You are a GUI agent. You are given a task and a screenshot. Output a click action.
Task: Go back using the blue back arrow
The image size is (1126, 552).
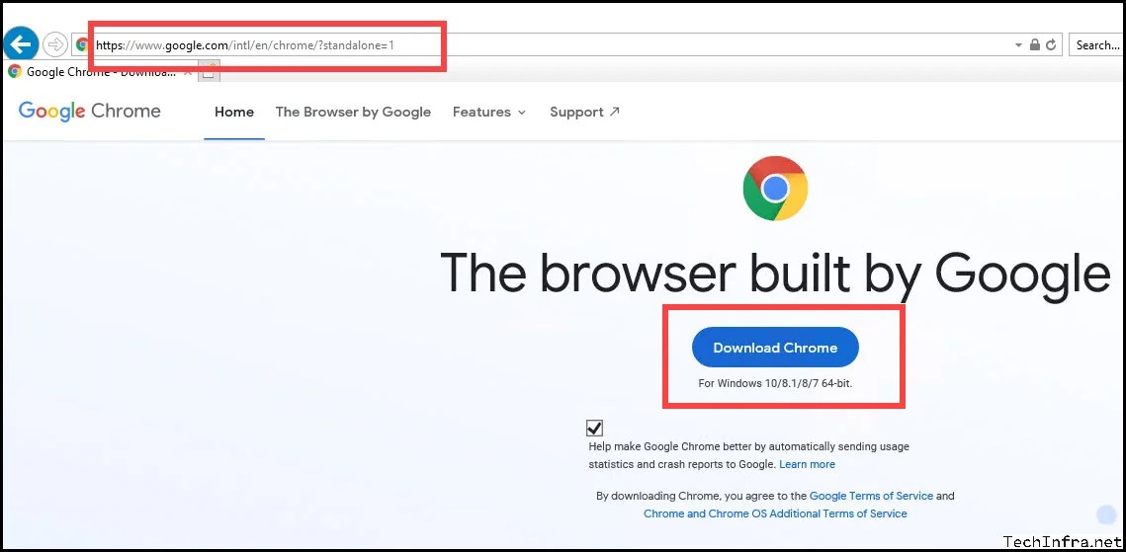21,45
